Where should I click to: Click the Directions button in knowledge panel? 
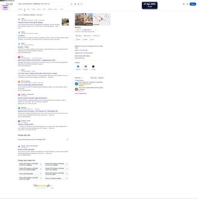coord(88,36)
